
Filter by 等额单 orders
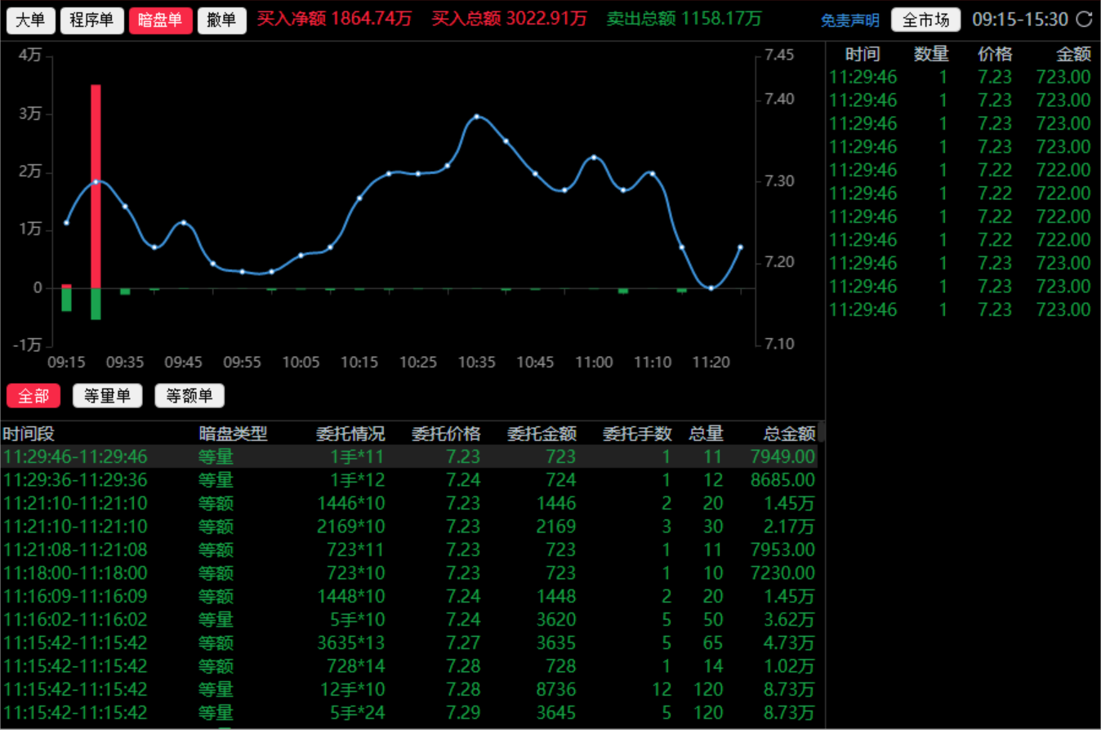point(189,396)
